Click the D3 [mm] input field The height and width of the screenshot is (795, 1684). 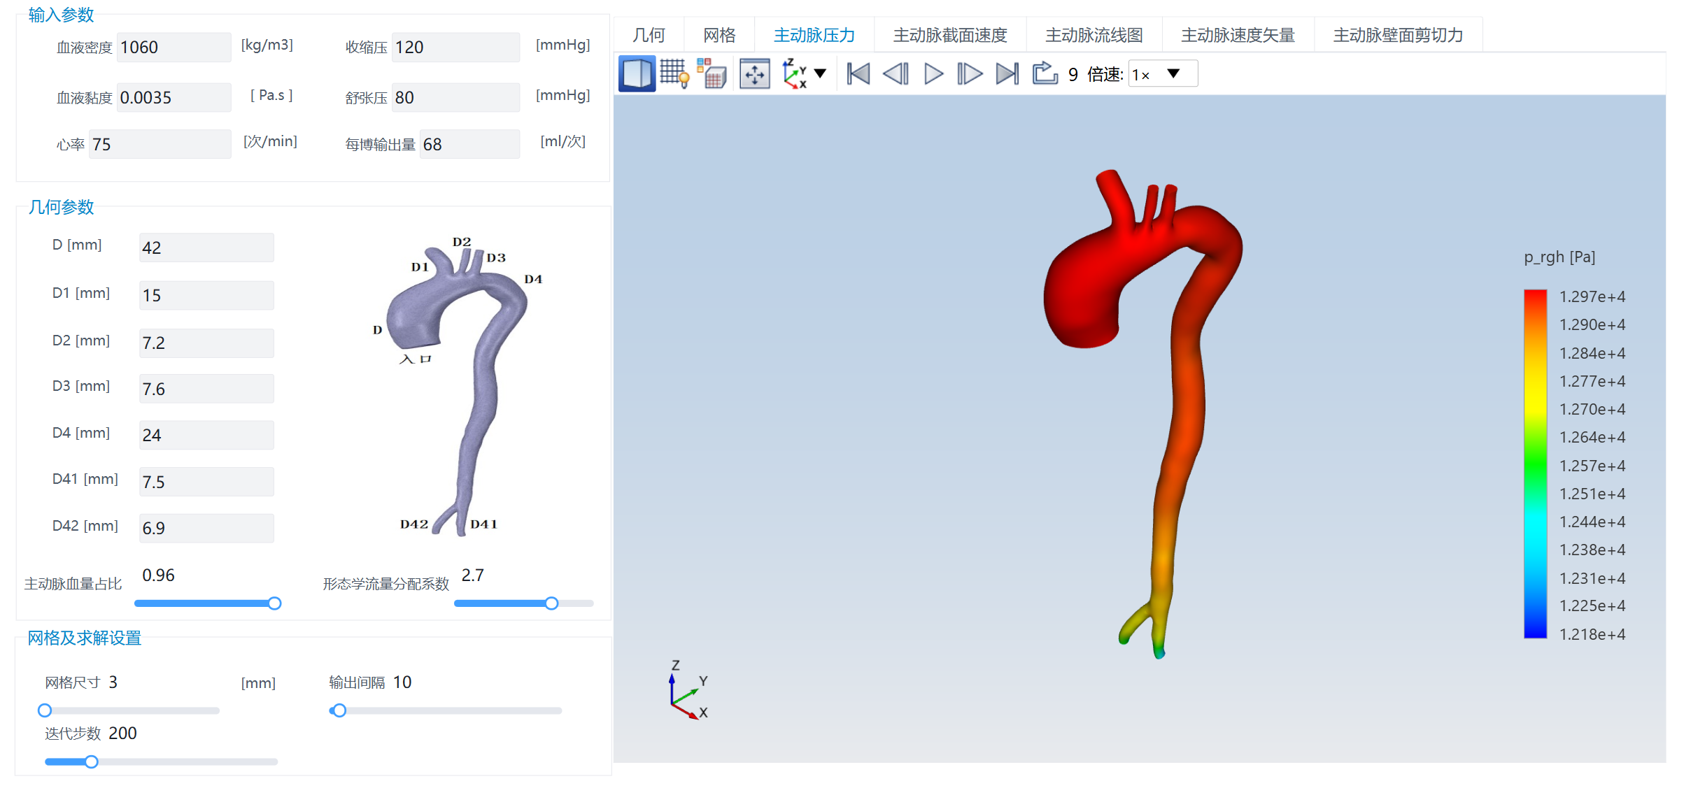tap(206, 389)
